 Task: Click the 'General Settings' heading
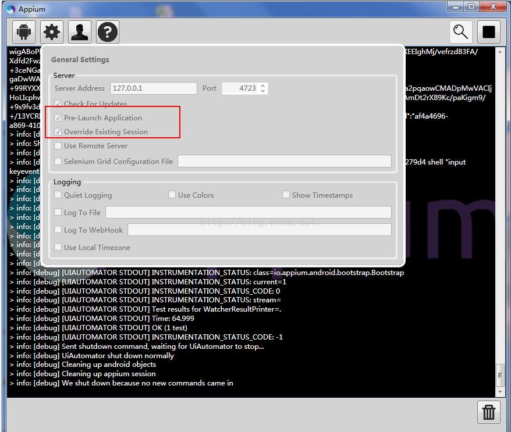(x=80, y=59)
